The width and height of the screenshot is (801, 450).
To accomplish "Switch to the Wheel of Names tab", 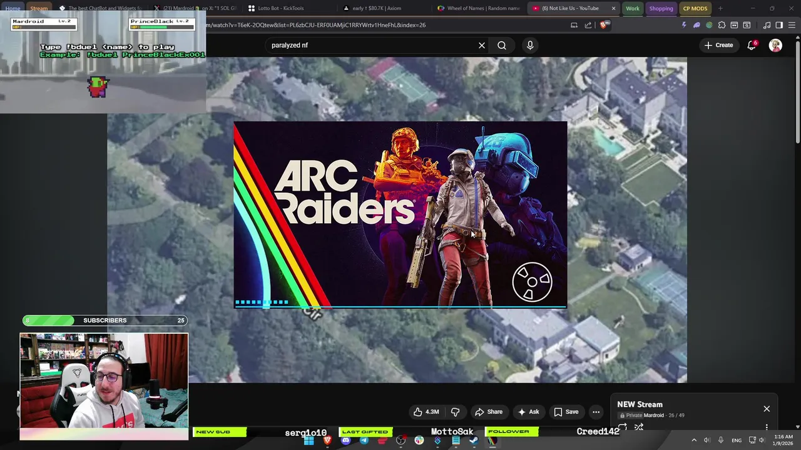I will (479, 8).
